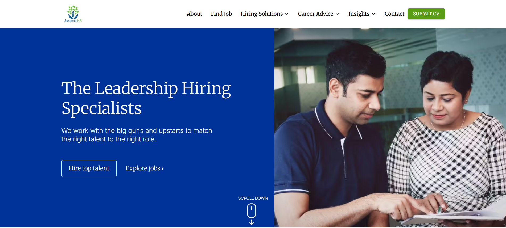Open the Insights menu label
Image resolution: width=506 pixels, height=228 pixels.
click(x=359, y=14)
